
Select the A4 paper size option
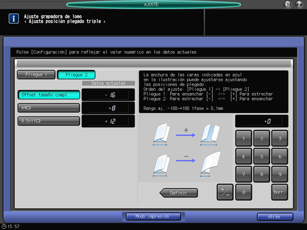click(49, 108)
